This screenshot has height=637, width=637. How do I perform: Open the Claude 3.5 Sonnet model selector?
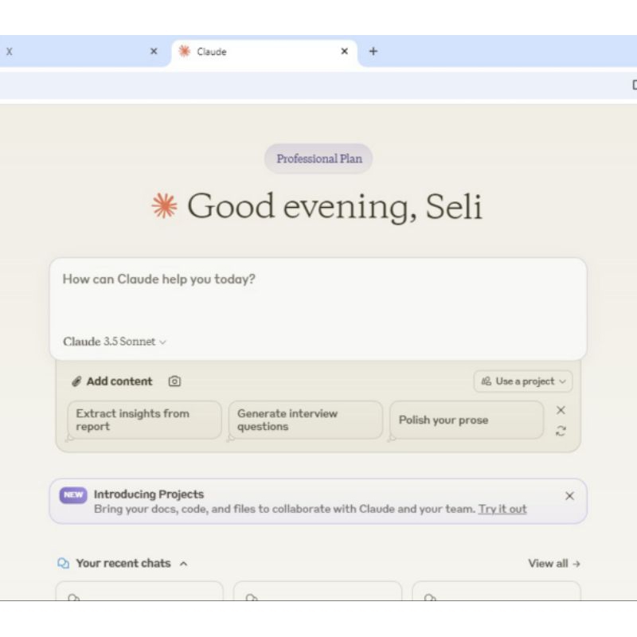[x=115, y=342]
